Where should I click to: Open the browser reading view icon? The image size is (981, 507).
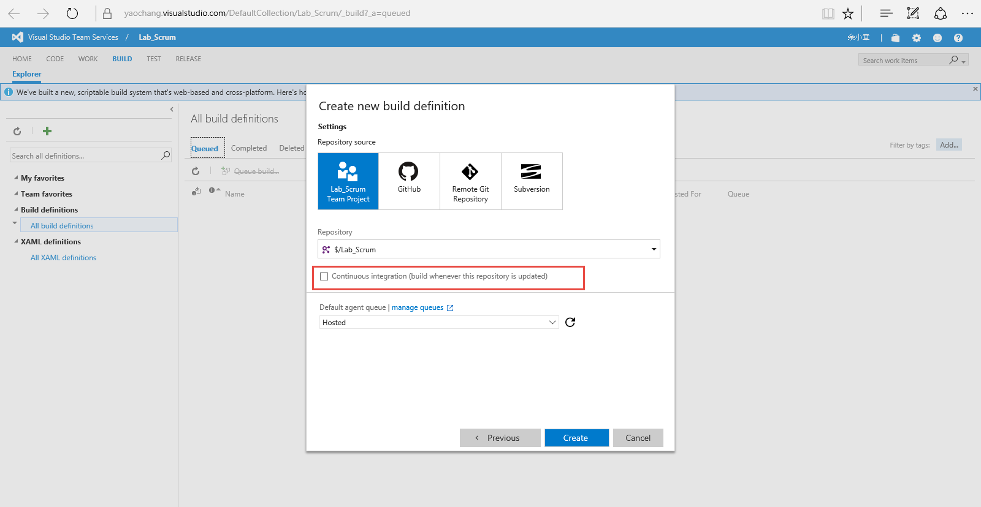pos(828,13)
